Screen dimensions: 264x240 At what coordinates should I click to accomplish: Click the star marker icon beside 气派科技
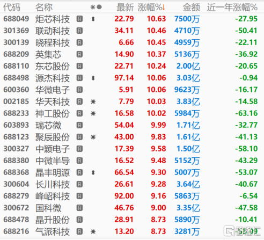pyautogui.click(x=93, y=231)
